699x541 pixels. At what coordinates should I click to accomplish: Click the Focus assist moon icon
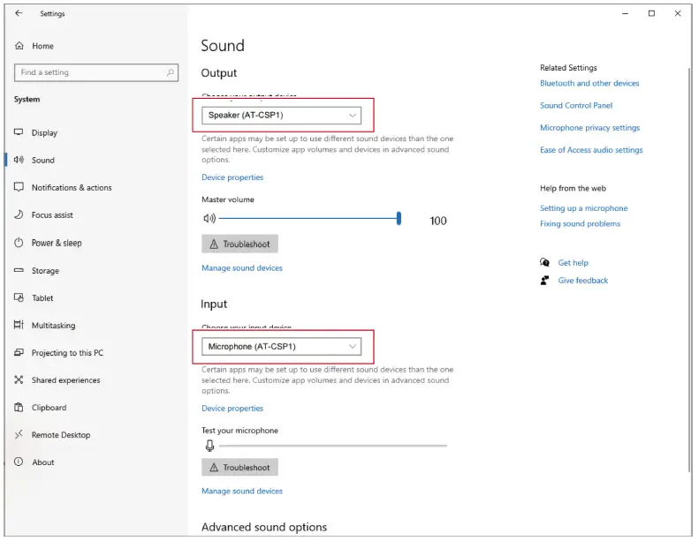[x=19, y=215]
